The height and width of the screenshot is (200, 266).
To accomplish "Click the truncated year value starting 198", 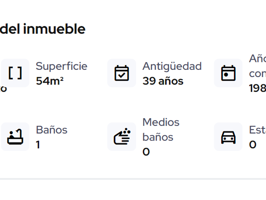I will 257,88.
